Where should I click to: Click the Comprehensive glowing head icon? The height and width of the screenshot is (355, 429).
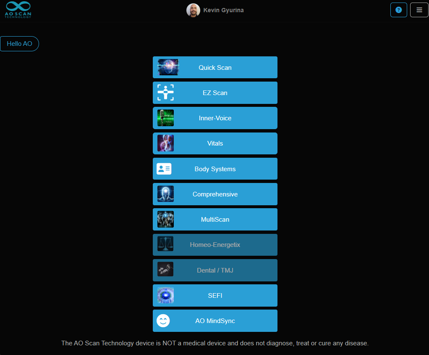pyautogui.click(x=165, y=194)
